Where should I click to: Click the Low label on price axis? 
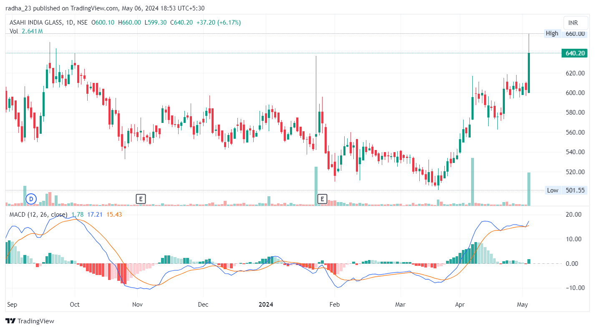552,190
